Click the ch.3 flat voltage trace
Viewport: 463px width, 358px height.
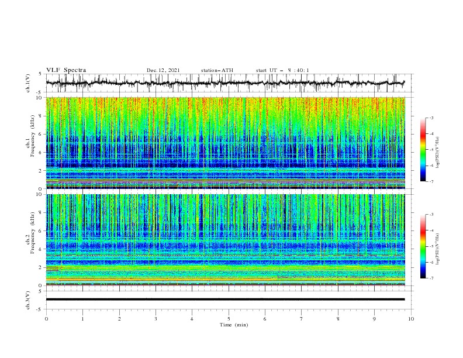[225, 300]
